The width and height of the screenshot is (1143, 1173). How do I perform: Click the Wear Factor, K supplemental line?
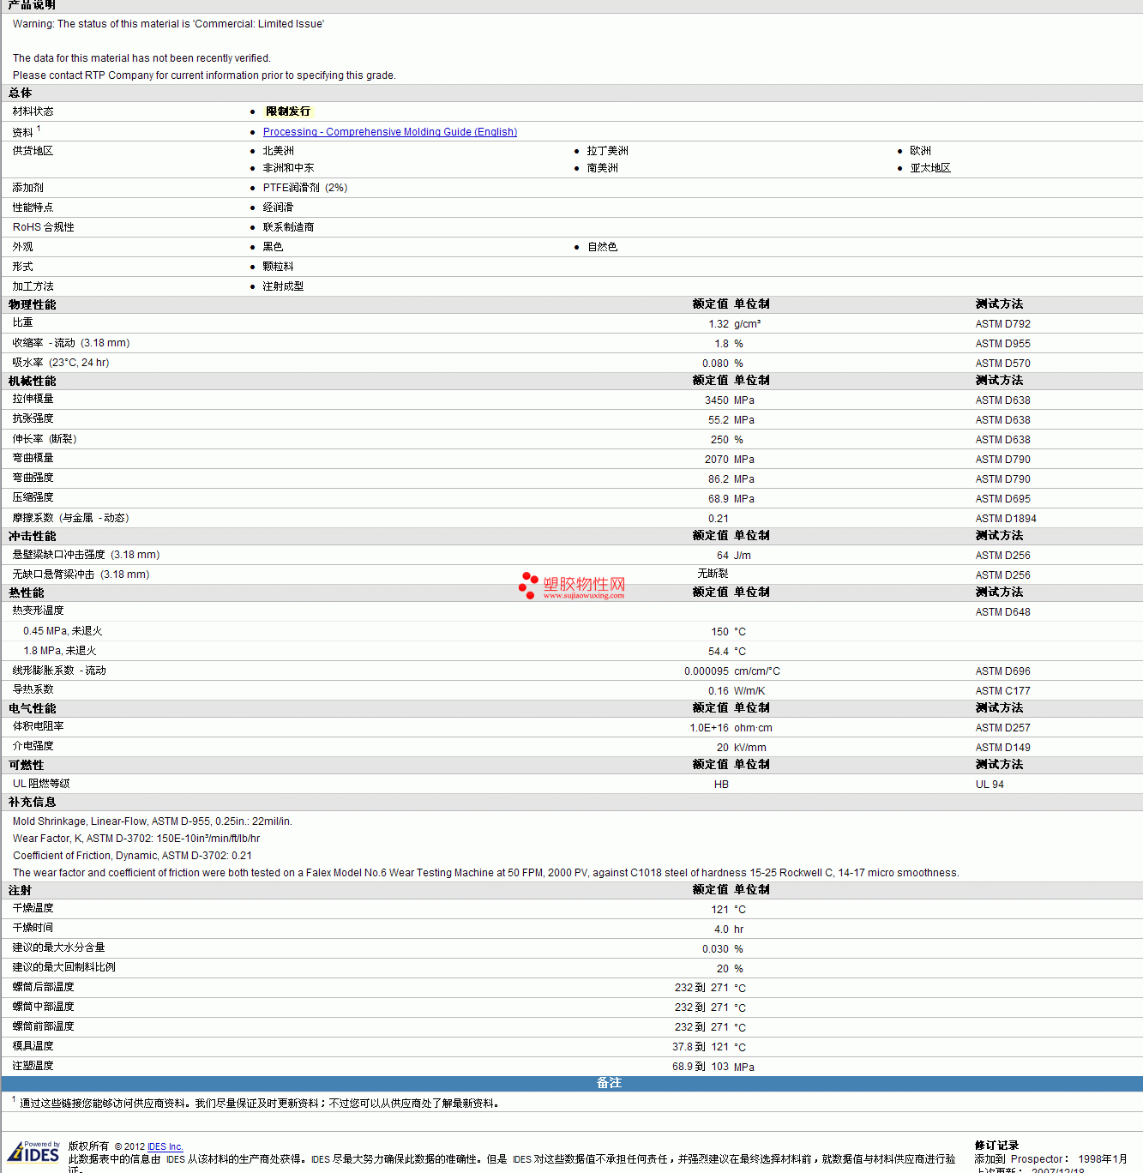click(136, 839)
